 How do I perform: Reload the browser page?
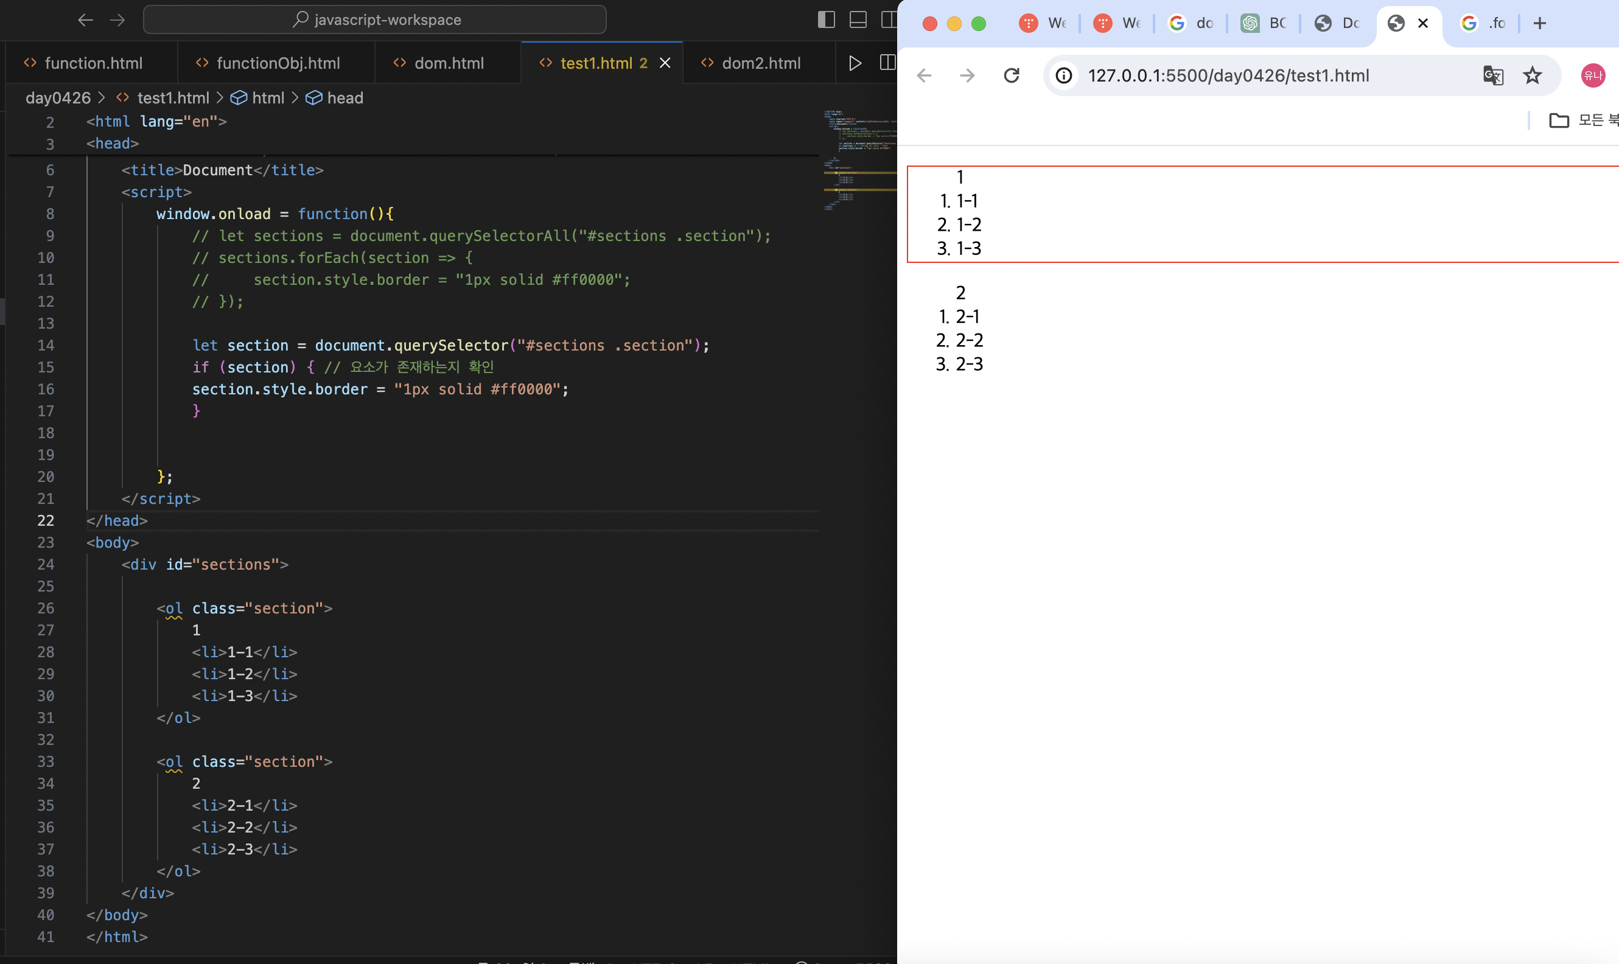click(1011, 76)
